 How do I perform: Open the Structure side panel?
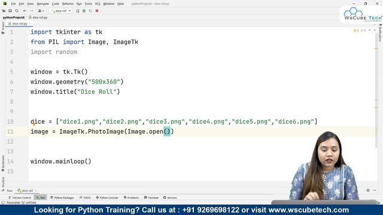point(3,183)
